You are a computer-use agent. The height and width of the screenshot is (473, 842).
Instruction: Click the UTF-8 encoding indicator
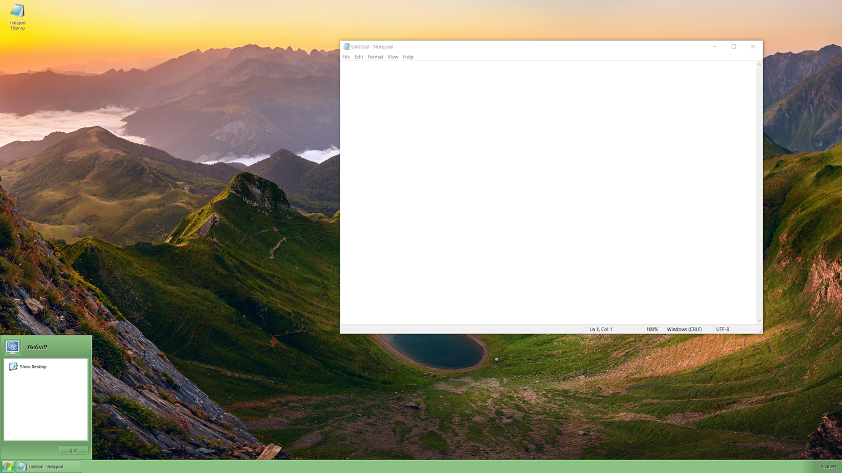click(722, 329)
